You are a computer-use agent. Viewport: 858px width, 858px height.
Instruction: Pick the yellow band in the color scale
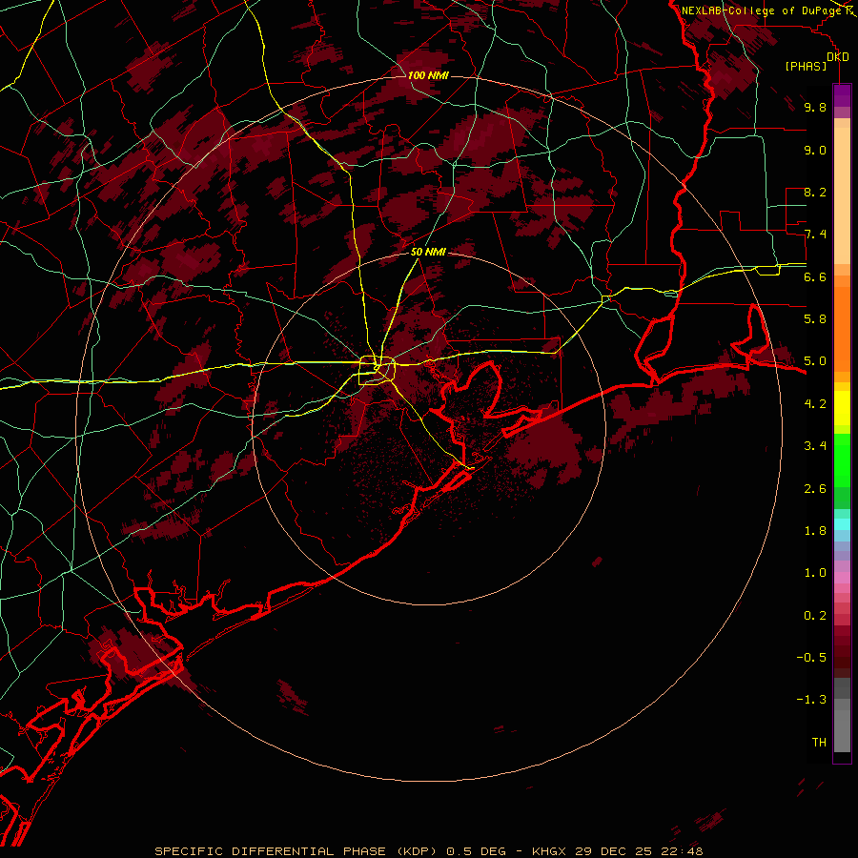click(842, 408)
